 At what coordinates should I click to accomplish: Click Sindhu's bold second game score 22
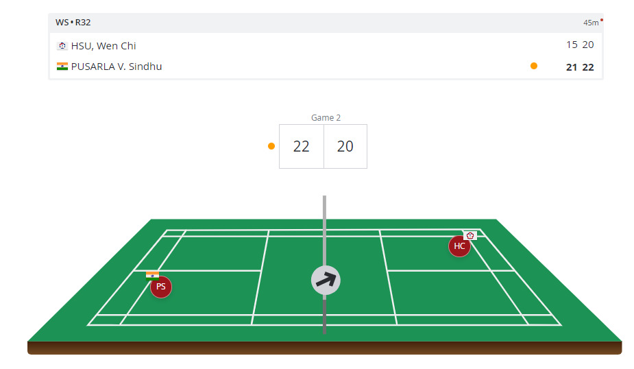click(x=588, y=67)
